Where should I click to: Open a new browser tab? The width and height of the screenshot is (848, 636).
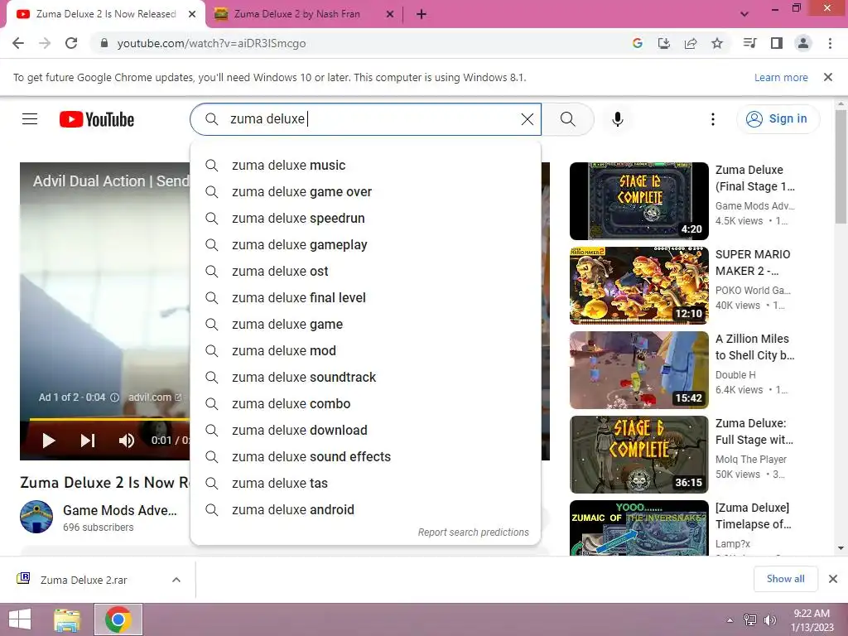point(422,15)
